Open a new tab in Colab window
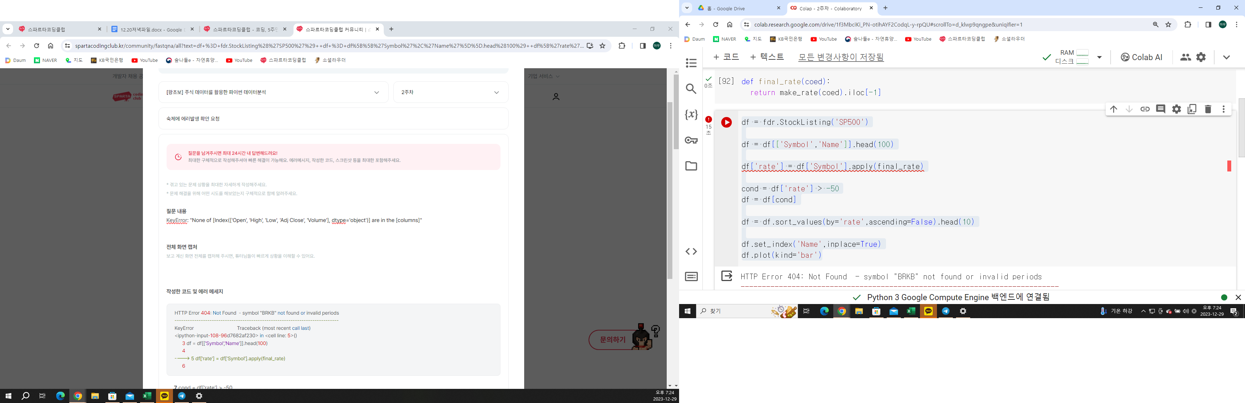Screen dimensions: 1245x403 pyautogui.click(x=885, y=8)
